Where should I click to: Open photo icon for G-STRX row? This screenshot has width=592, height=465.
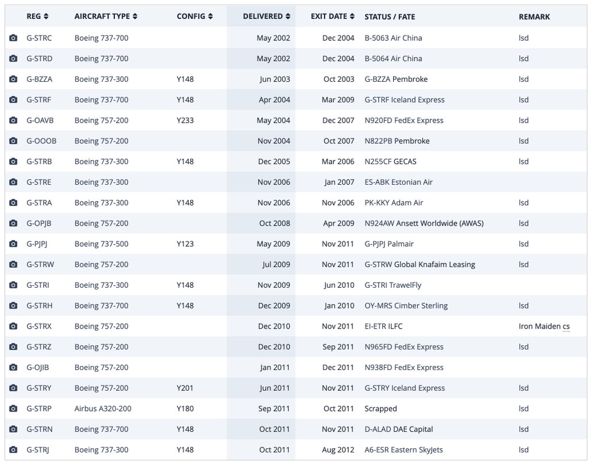[x=13, y=326]
